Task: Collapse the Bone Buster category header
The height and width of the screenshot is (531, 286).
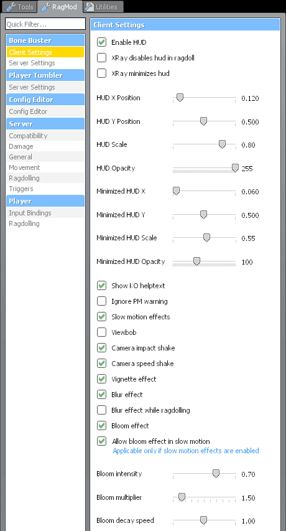Action: [x=45, y=40]
